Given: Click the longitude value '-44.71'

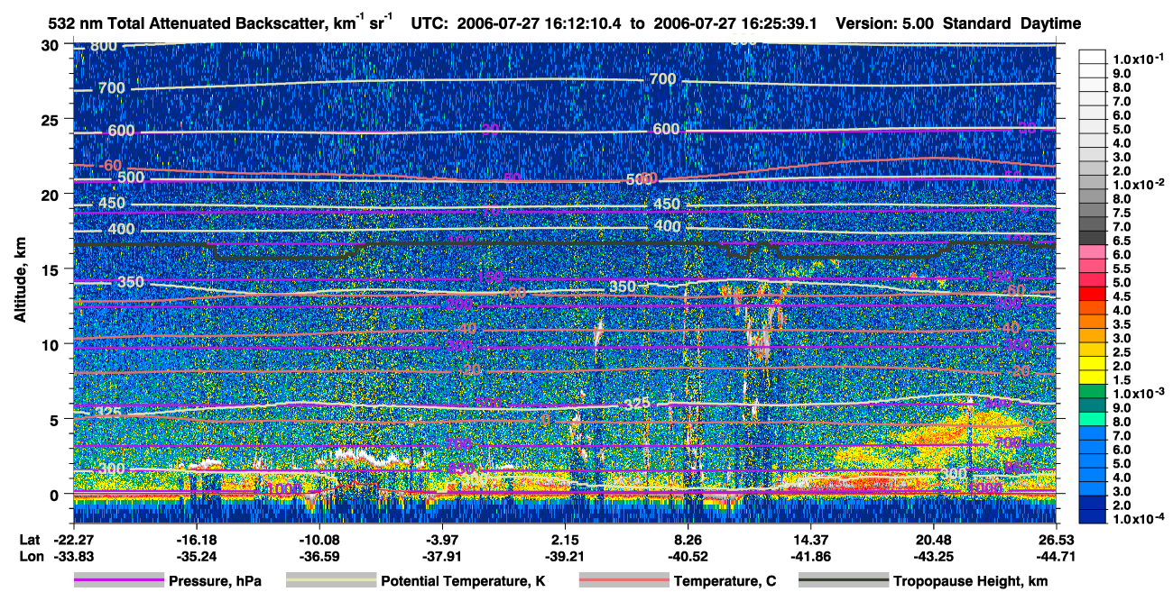Looking at the screenshot, I should [x=1056, y=556].
